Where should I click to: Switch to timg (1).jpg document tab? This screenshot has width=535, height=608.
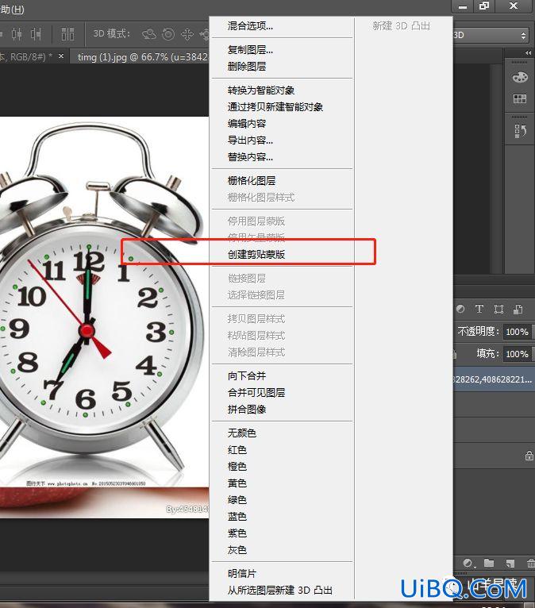point(142,57)
